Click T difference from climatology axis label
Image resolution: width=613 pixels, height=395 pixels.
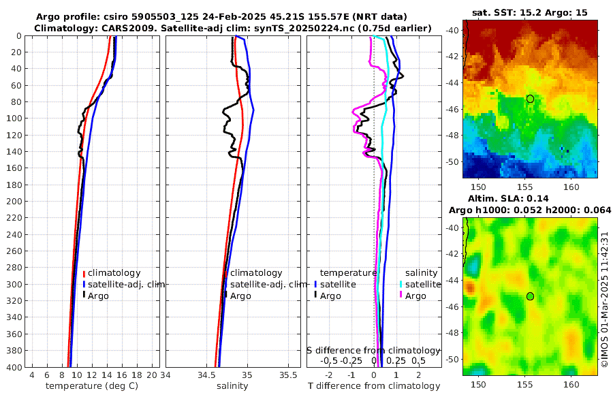[374, 386]
